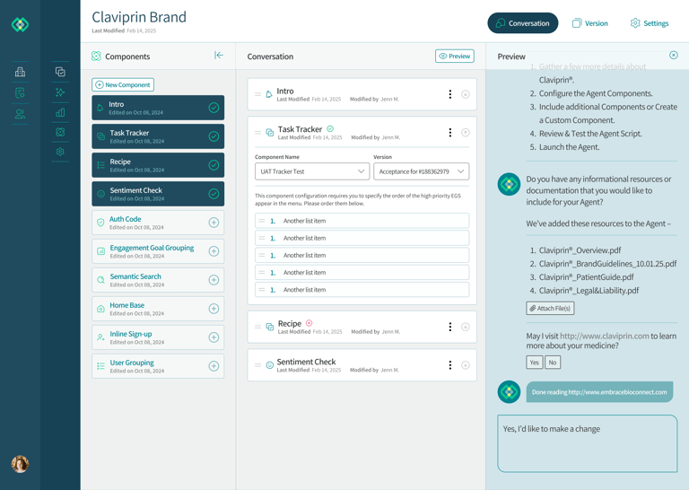Select the Intro component card
This screenshot has width=689, height=490.
tap(158, 108)
